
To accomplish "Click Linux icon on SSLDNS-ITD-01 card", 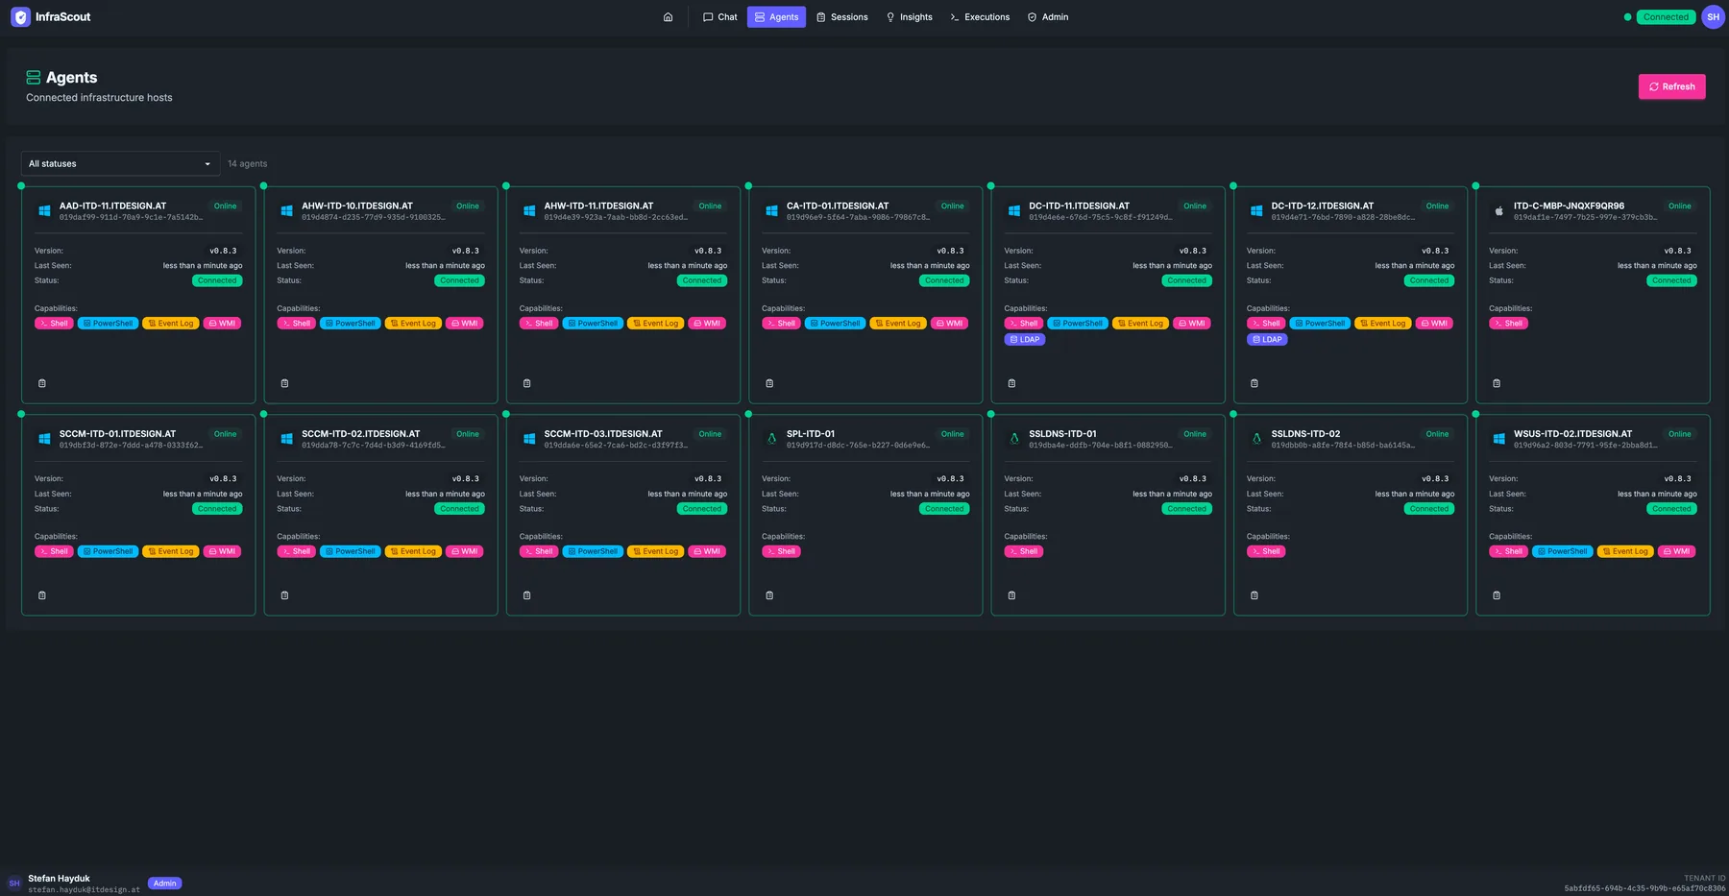I will click(x=1013, y=439).
